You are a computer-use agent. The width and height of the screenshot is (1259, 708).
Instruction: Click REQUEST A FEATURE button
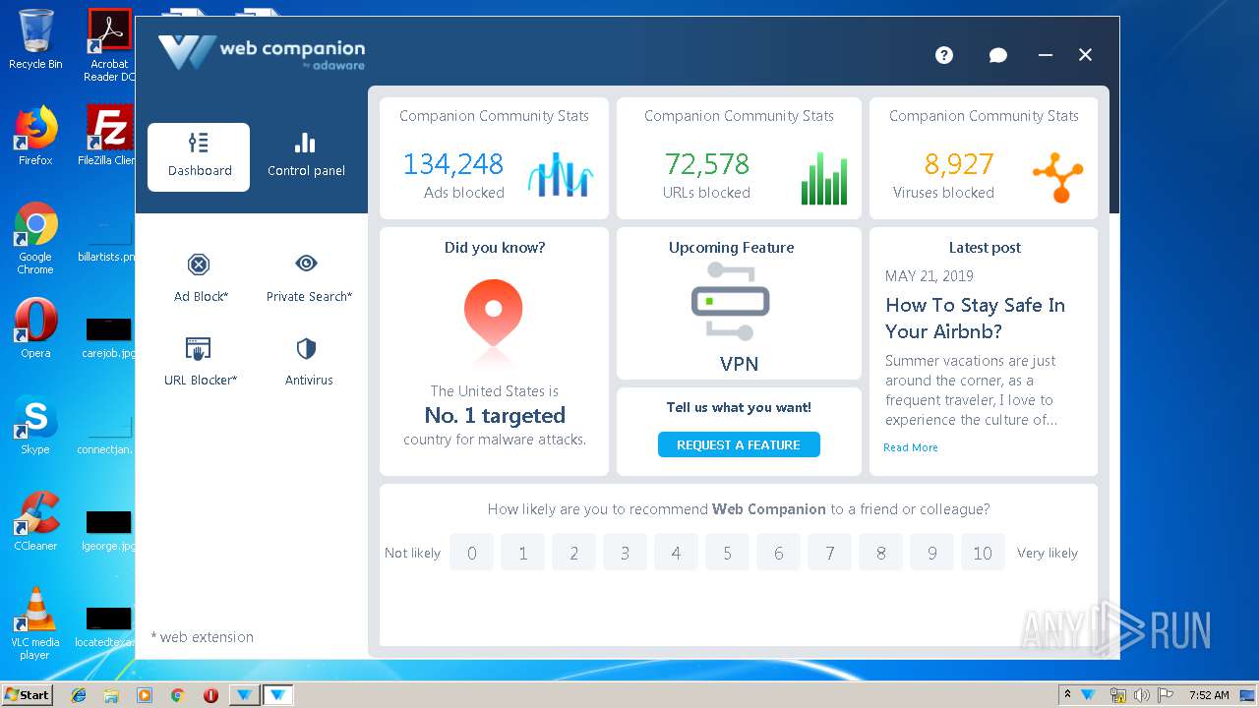(x=739, y=444)
